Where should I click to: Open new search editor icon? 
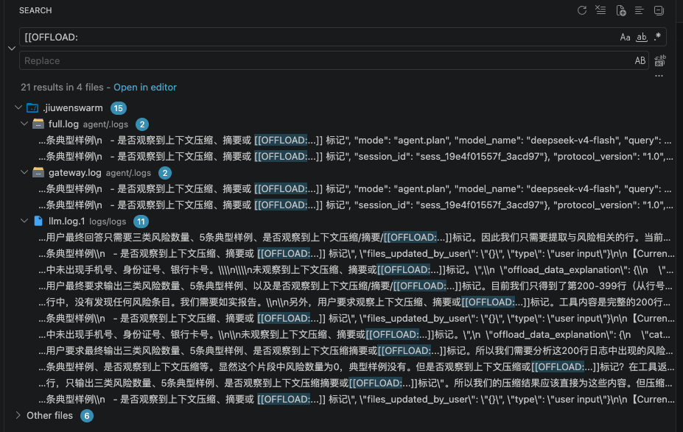click(621, 10)
